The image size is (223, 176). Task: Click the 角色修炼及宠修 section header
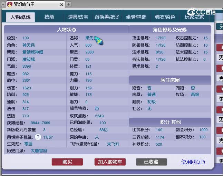pyautogui.click(x=170, y=30)
